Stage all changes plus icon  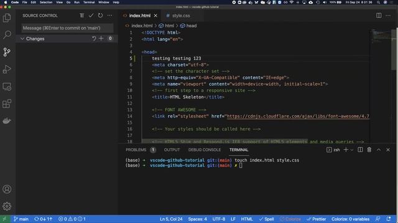click(101, 38)
